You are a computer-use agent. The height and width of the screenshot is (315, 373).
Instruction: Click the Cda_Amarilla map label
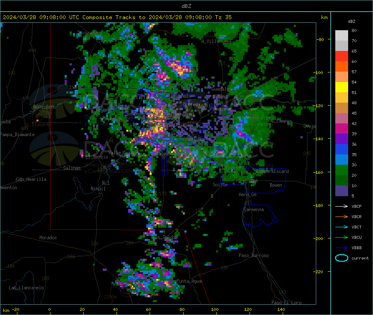pyautogui.click(x=31, y=179)
